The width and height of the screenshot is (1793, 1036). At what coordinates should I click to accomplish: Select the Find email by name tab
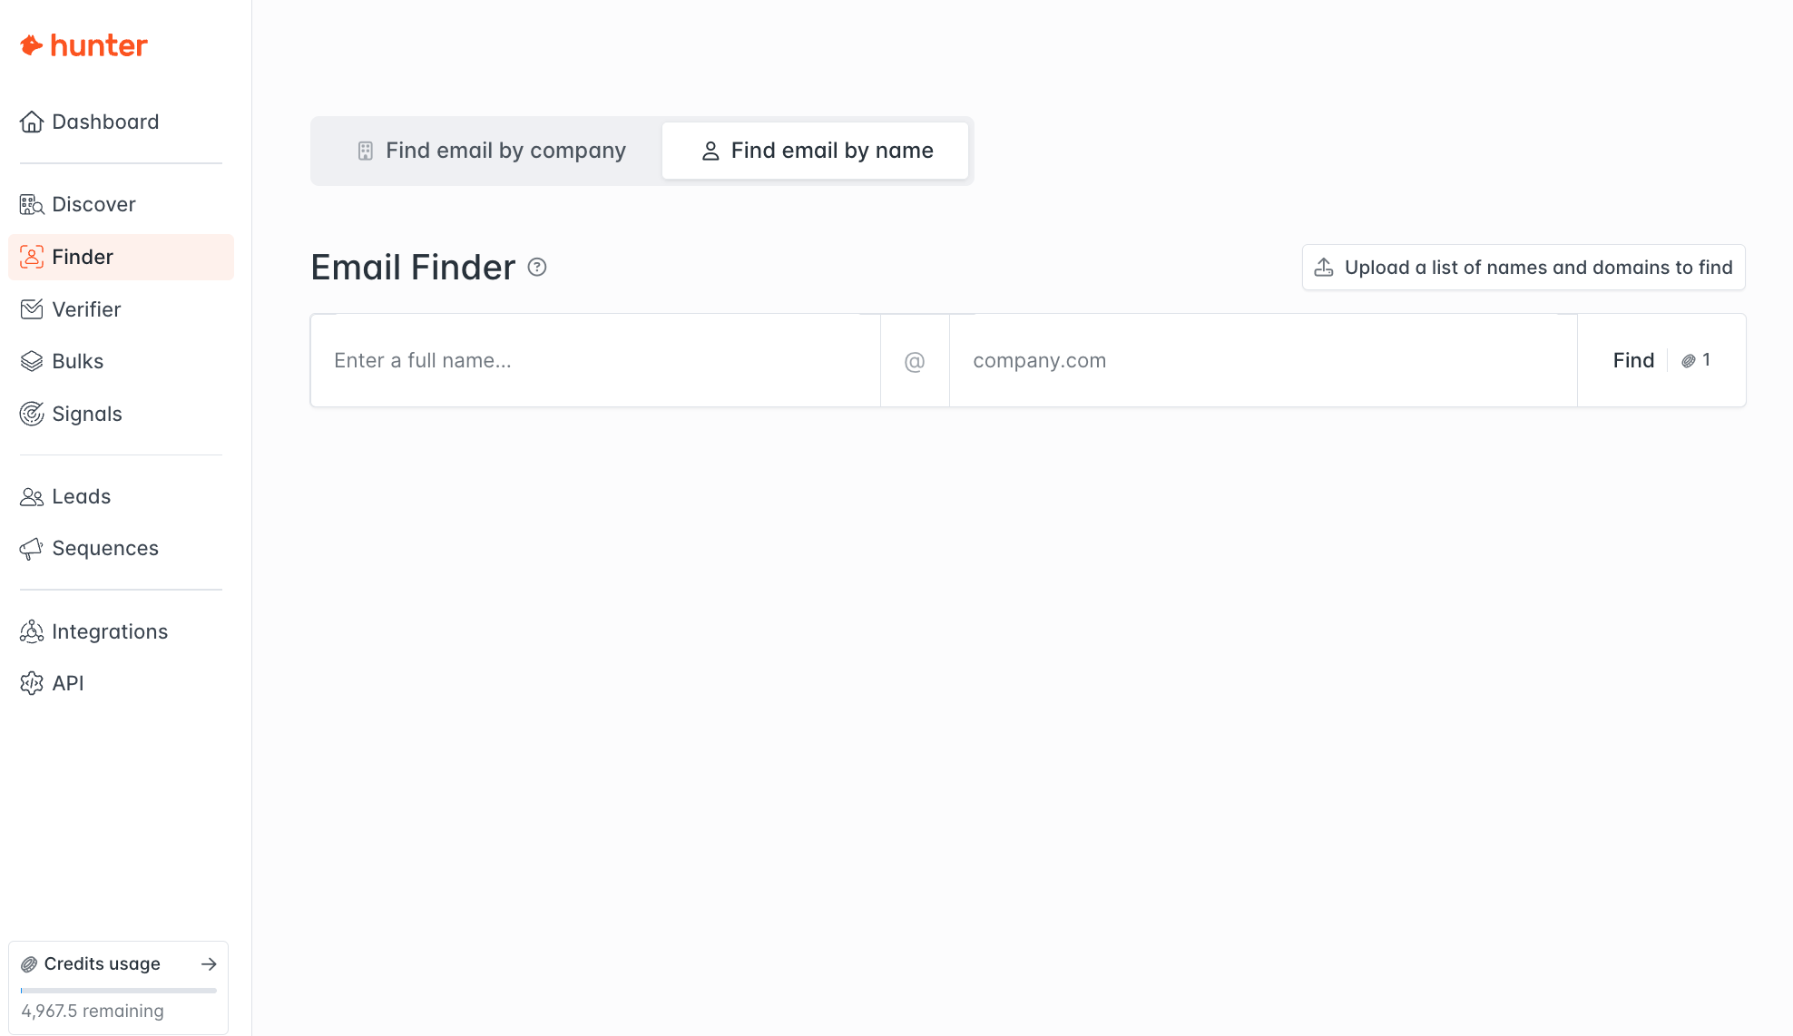[816, 151]
